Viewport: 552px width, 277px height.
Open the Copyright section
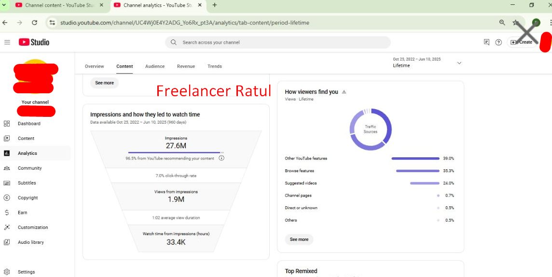pos(28,198)
